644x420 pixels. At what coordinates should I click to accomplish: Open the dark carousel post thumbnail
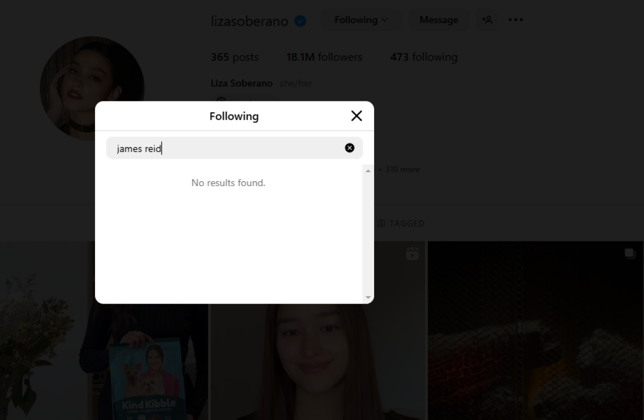(536, 330)
